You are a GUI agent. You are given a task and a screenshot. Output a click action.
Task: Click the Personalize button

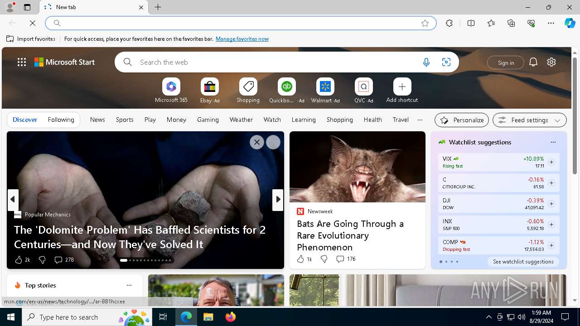(x=462, y=120)
